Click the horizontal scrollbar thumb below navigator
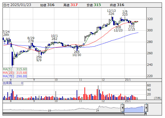The image size is (165, 118). click(134, 114)
